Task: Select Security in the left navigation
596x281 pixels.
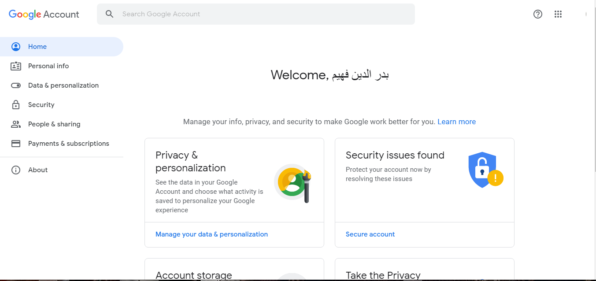Action: [x=41, y=105]
